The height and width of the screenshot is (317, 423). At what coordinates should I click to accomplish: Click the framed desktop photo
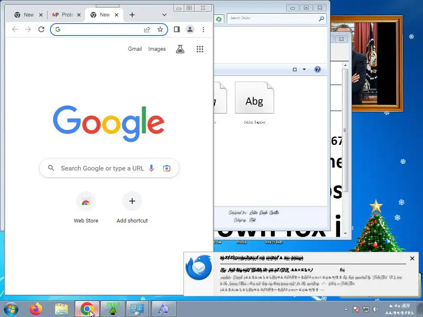377,63
